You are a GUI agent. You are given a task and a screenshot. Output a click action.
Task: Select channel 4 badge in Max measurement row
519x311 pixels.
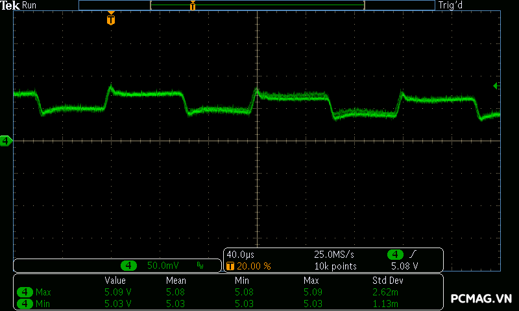(x=25, y=292)
